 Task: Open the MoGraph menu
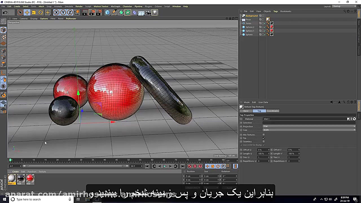[x=115, y=6]
